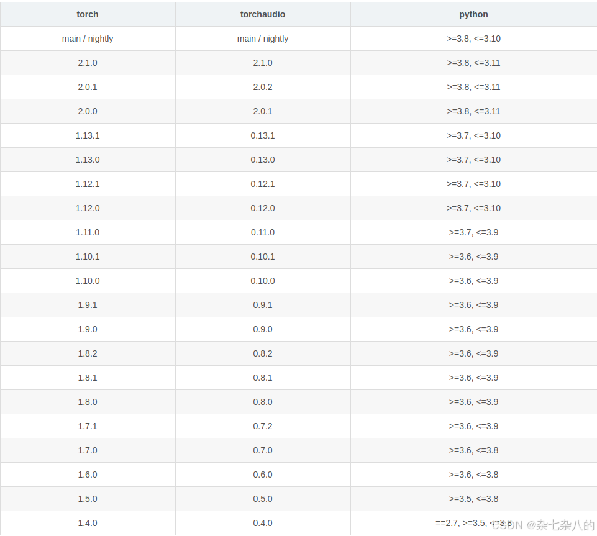Click python range in torch 1.7.0 row
The width and height of the screenshot is (597, 536).
473,451
